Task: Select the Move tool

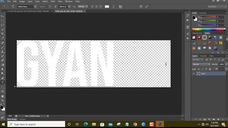Action: [x=2, y=16]
